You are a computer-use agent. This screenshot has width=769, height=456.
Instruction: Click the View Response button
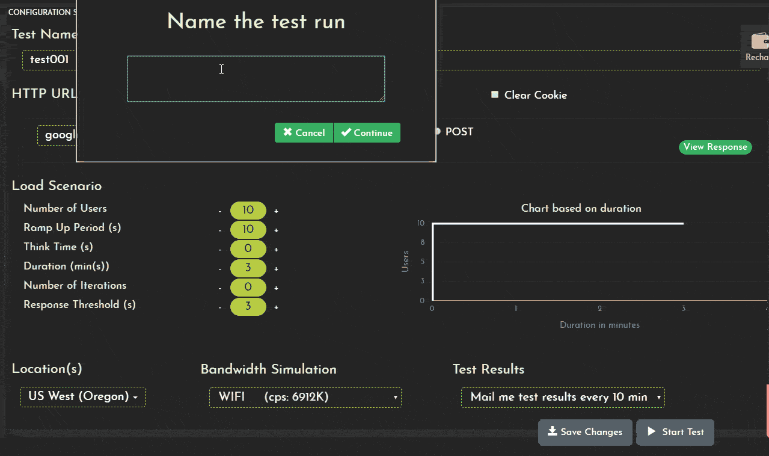pos(715,147)
